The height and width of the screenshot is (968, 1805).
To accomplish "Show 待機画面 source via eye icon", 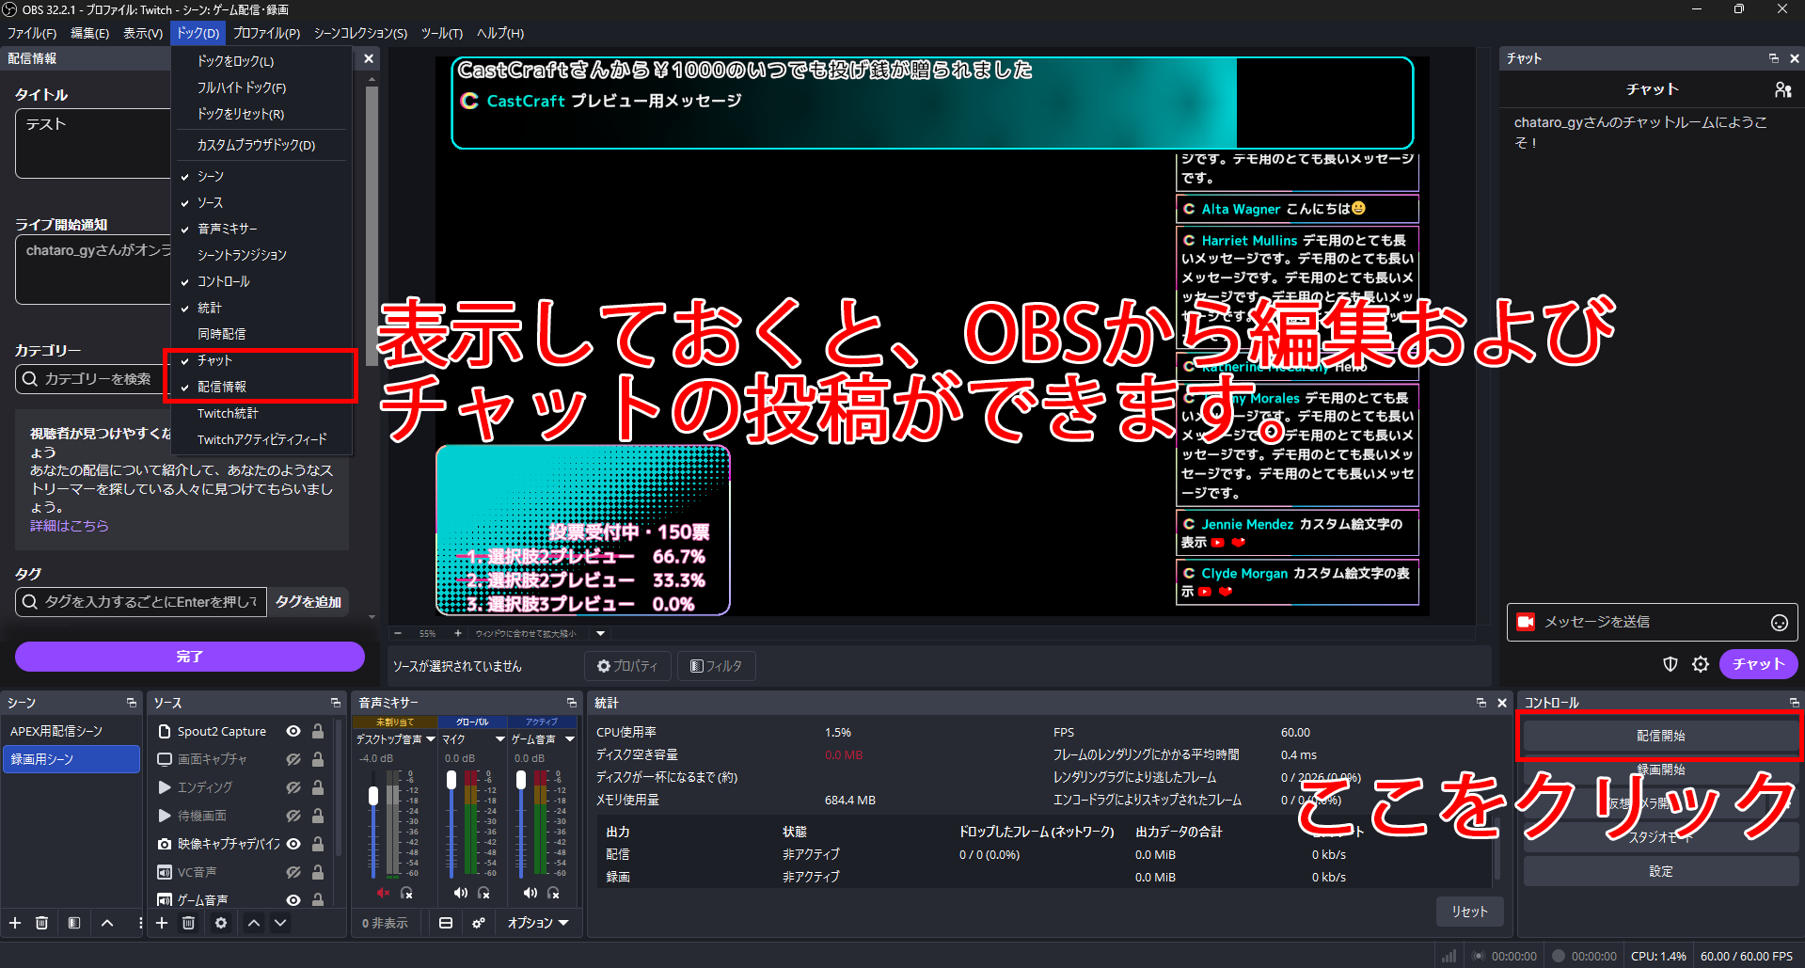I will (293, 816).
